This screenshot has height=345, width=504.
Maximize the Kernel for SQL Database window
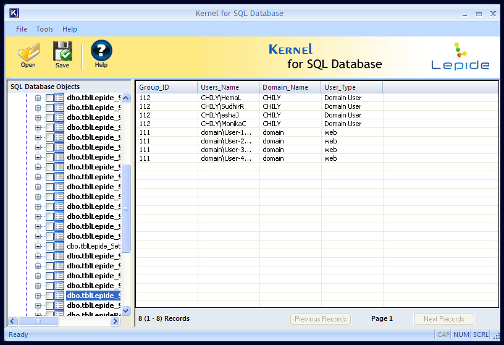click(479, 14)
